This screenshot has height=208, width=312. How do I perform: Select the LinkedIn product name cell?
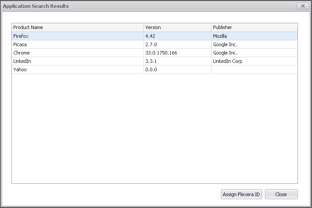tap(22, 61)
